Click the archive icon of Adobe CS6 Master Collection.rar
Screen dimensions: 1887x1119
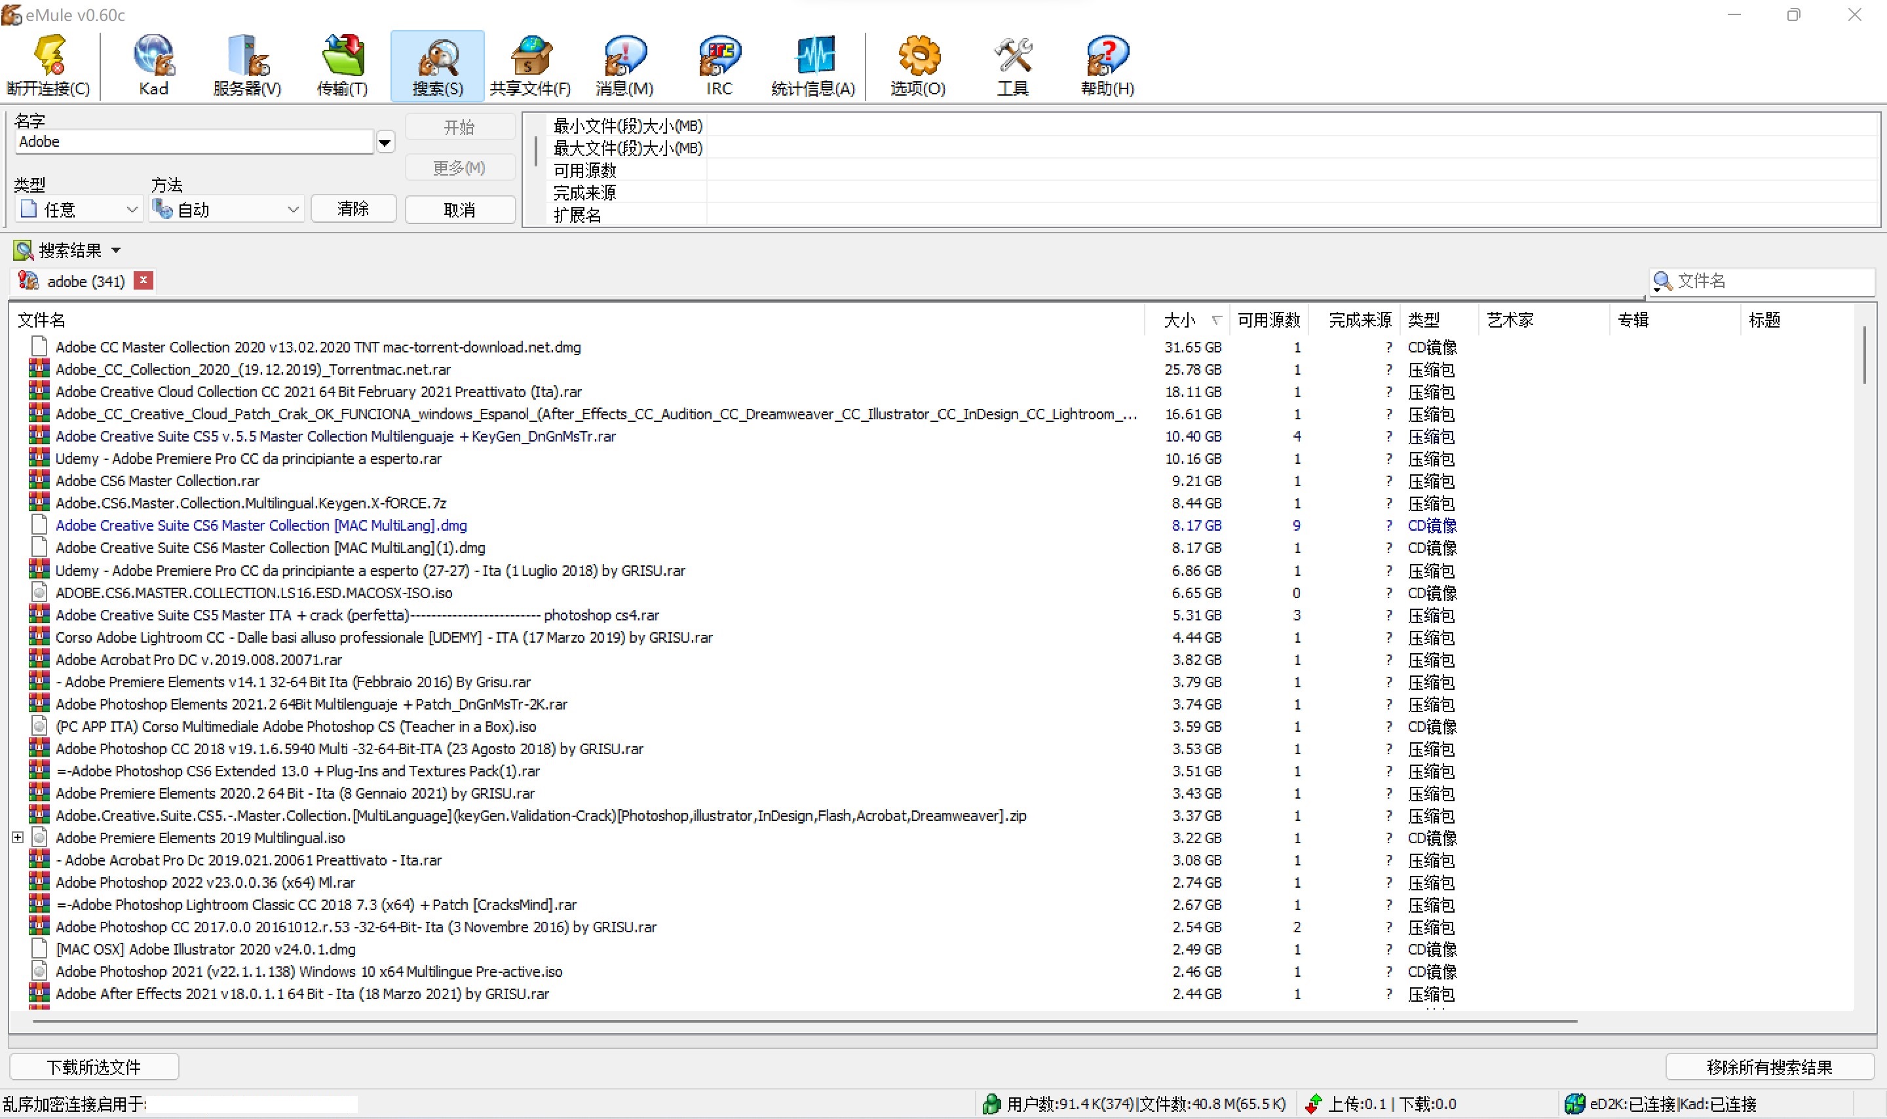39,480
